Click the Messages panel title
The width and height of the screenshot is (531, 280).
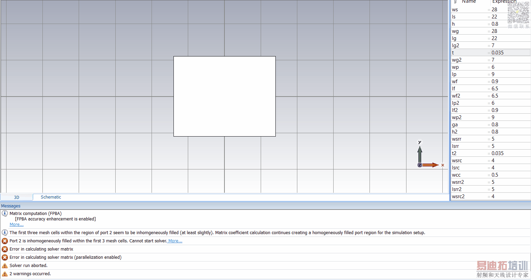tap(11, 206)
